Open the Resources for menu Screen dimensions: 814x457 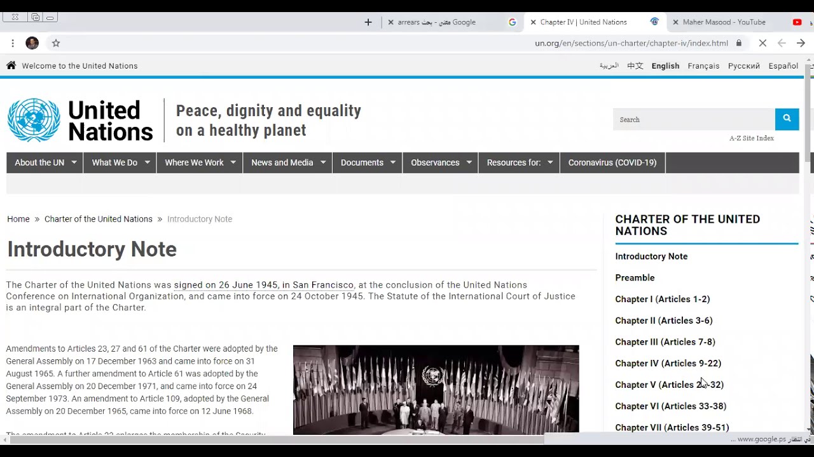point(514,162)
